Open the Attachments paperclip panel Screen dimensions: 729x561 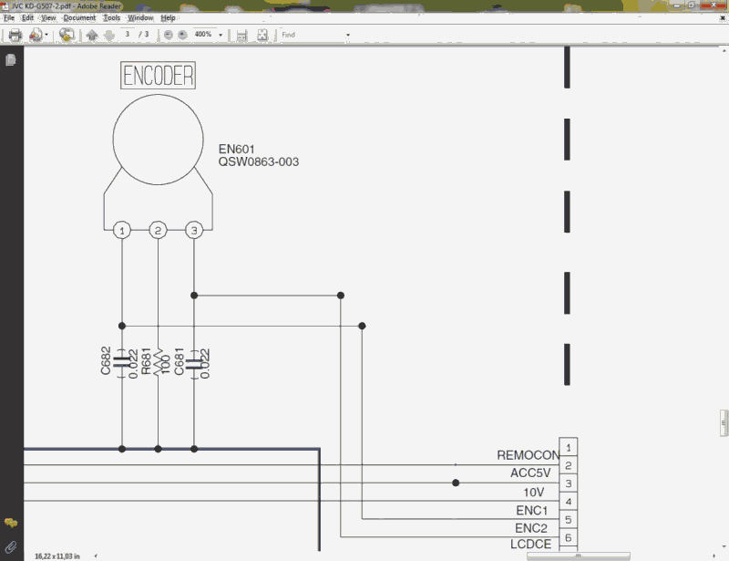[11, 545]
